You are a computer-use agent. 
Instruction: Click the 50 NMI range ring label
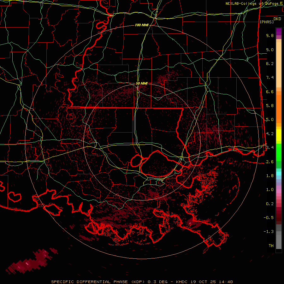142,83
